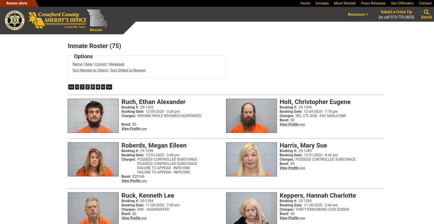Screen dimensions: 434x224
Task: Click phone number 573-775-2825 text
Action: 401,17
